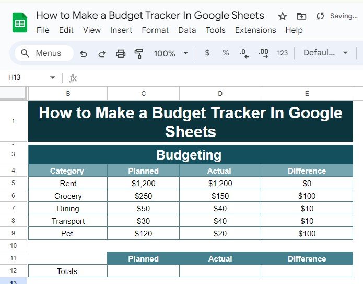Select the Category header cell

(68, 171)
